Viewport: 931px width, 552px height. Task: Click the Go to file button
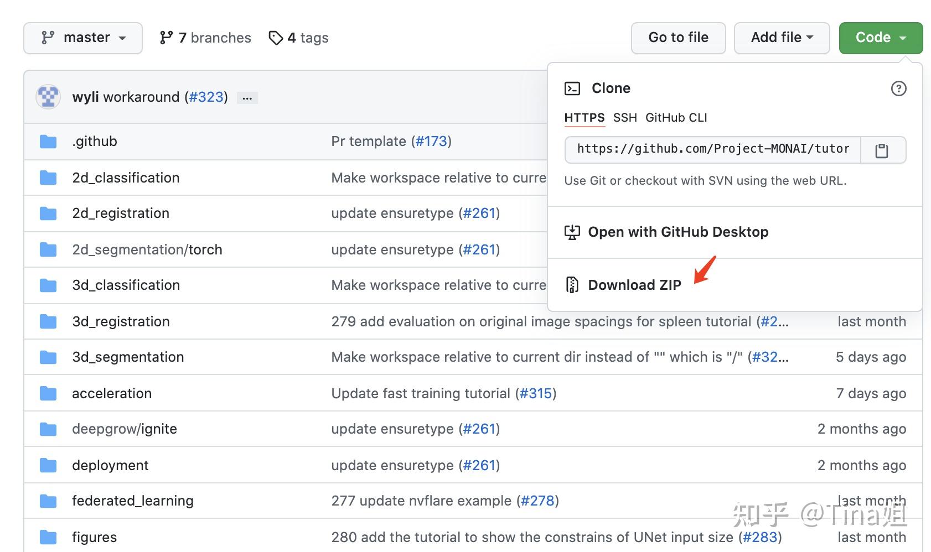coord(678,37)
